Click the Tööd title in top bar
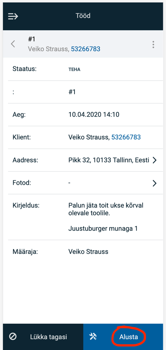Screen dimensions: 166x350 [83, 16]
